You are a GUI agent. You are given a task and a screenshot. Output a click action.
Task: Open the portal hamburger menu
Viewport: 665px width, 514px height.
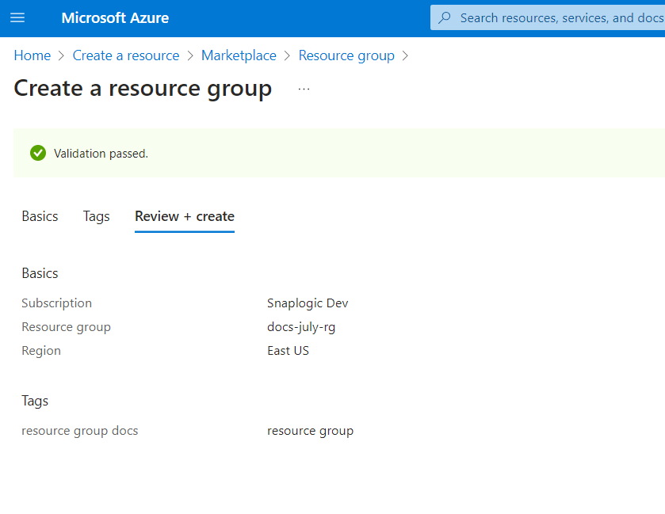pyautogui.click(x=17, y=17)
